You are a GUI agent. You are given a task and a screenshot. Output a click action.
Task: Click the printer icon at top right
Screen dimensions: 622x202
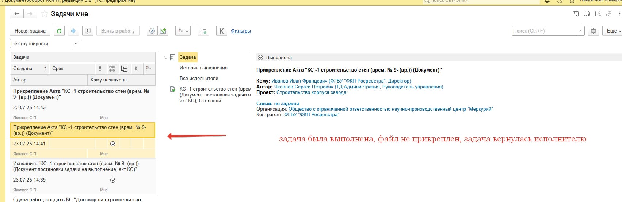587,14
